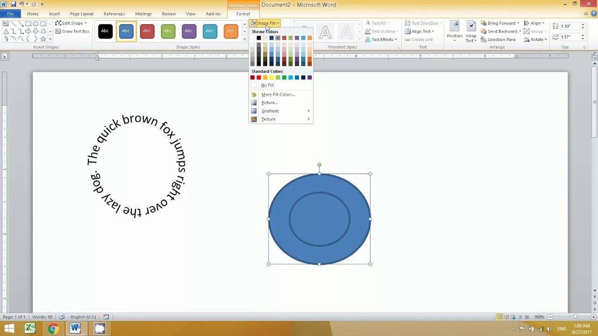Switch to the Home tab
This screenshot has height=336, width=598.
[33, 14]
